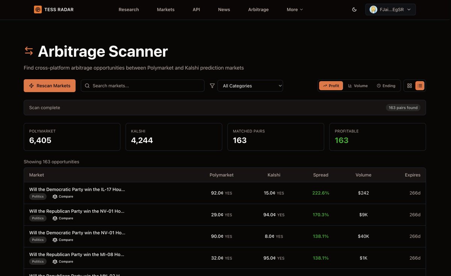Image resolution: width=451 pixels, height=276 pixels.
Task: Open the Republican NV-01 House market
Action: pyautogui.click(x=77, y=211)
